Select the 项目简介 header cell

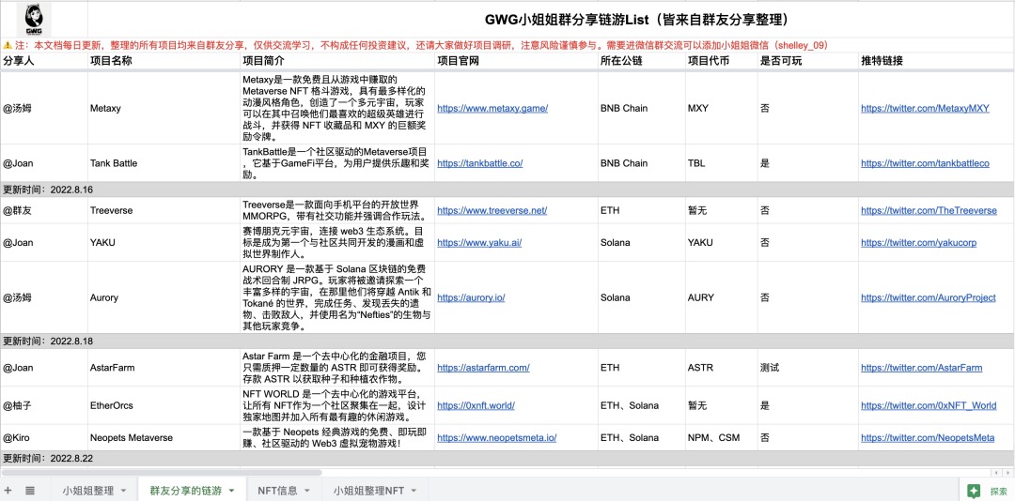[x=337, y=61]
